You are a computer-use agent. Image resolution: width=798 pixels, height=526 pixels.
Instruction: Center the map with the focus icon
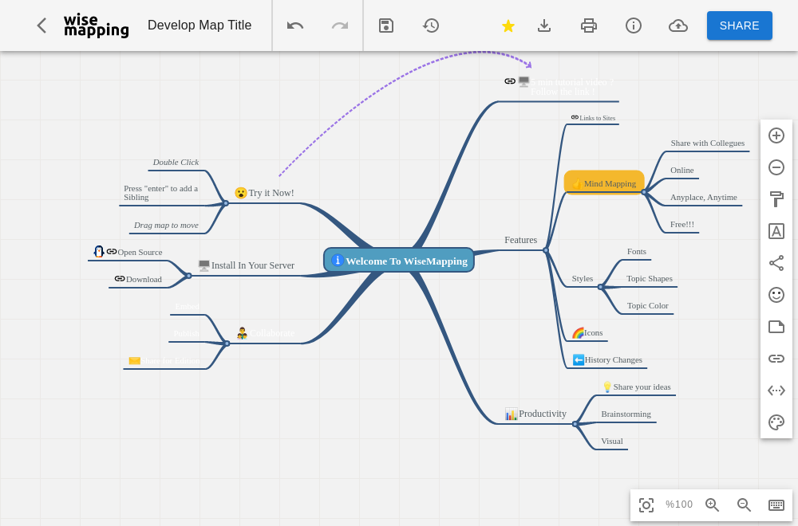click(646, 504)
